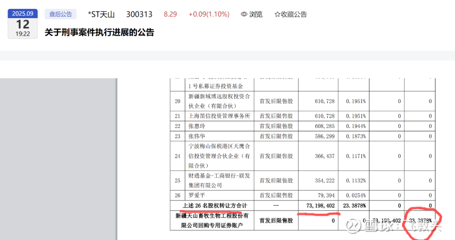455x240 pixels.
Task: Click the percentage 0.0254% in row 26
Action: (x=356, y=195)
